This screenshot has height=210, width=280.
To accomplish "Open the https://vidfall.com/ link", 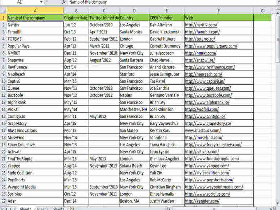I will tap(202, 109).
